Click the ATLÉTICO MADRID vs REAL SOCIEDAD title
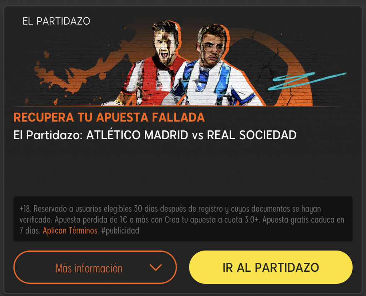Screen dimensions: 366x296 point(191,135)
